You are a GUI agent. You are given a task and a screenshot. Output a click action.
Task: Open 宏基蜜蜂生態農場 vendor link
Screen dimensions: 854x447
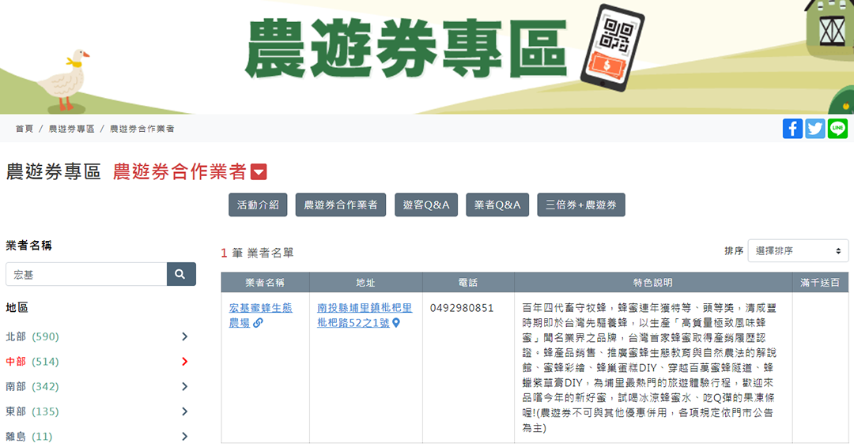[260, 308]
